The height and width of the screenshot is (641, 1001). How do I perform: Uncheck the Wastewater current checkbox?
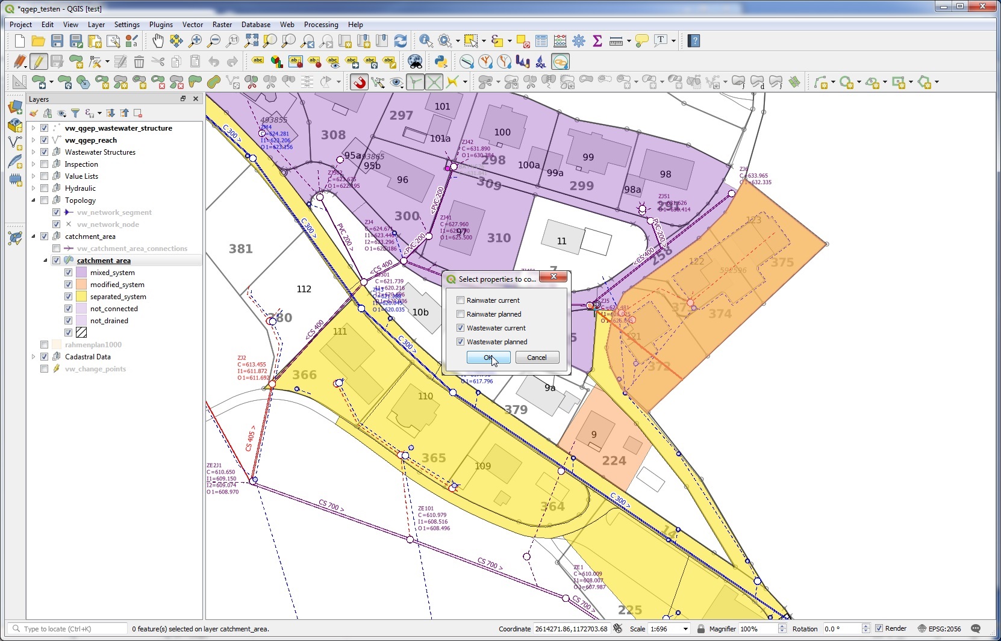click(x=460, y=328)
